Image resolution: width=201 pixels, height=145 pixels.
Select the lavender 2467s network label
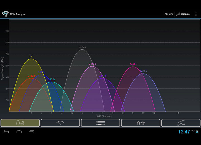143,71
